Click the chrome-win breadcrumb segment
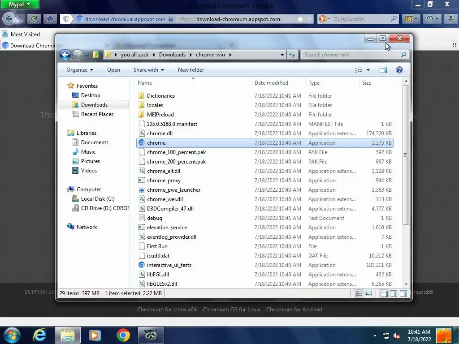The image size is (459, 344). pos(210,55)
